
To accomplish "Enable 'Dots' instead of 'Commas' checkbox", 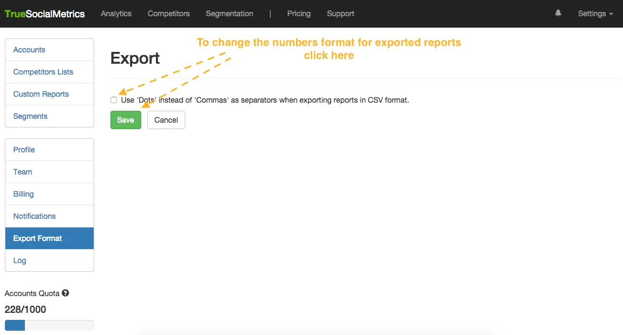I will point(114,100).
